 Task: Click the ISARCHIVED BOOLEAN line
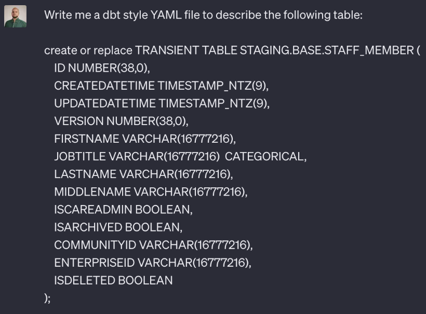[x=118, y=227]
